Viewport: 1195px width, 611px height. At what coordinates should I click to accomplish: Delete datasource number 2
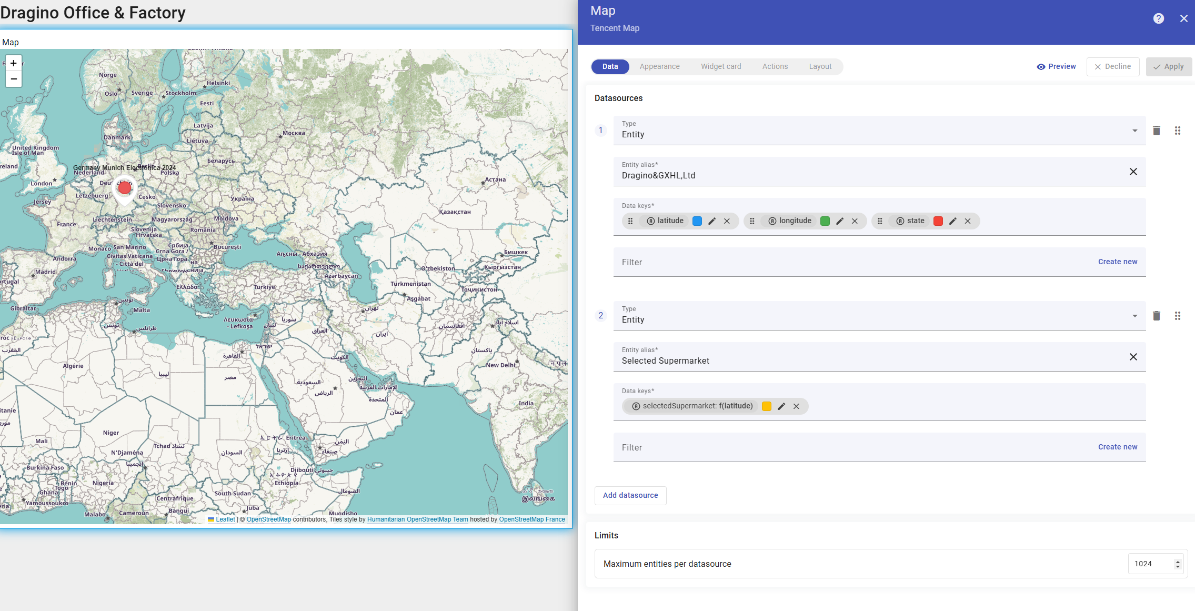point(1156,316)
